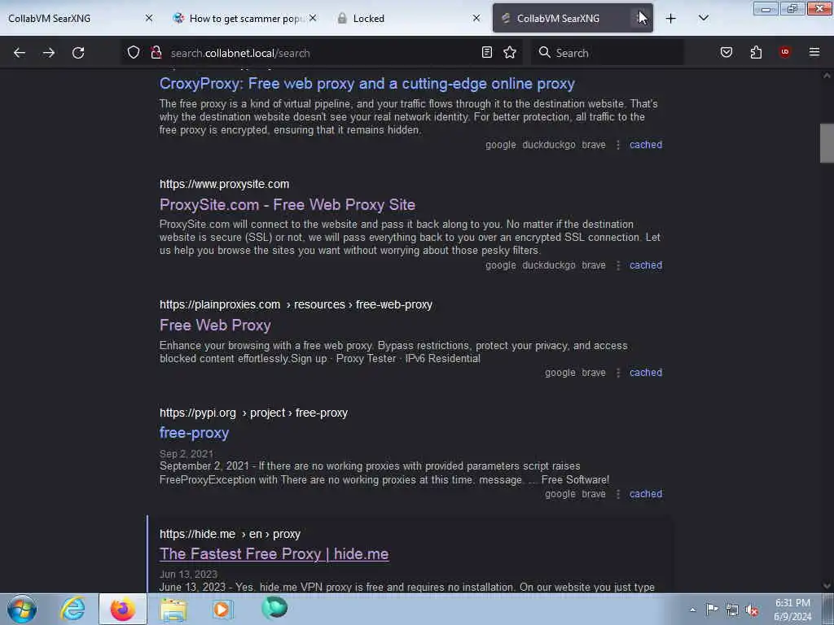Open the muted volume tray icon
The height and width of the screenshot is (625, 834).
tap(752, 610)
